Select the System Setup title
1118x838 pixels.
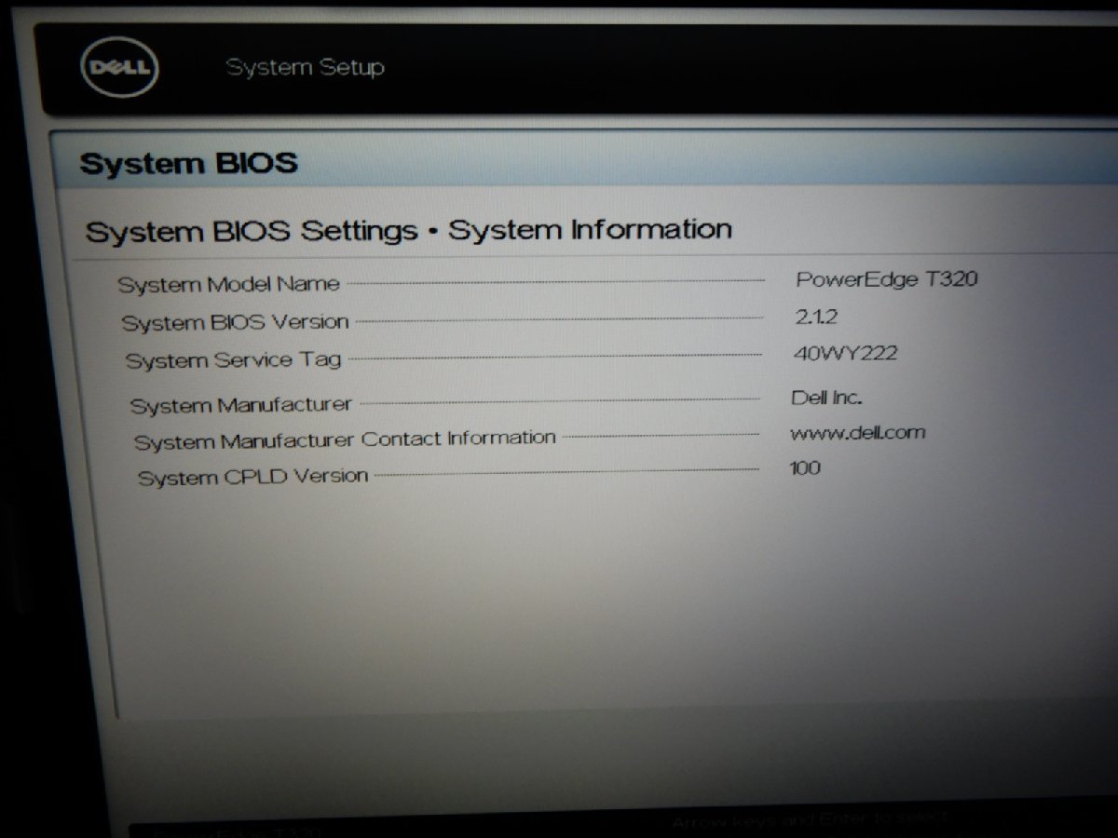coord(305,68)
